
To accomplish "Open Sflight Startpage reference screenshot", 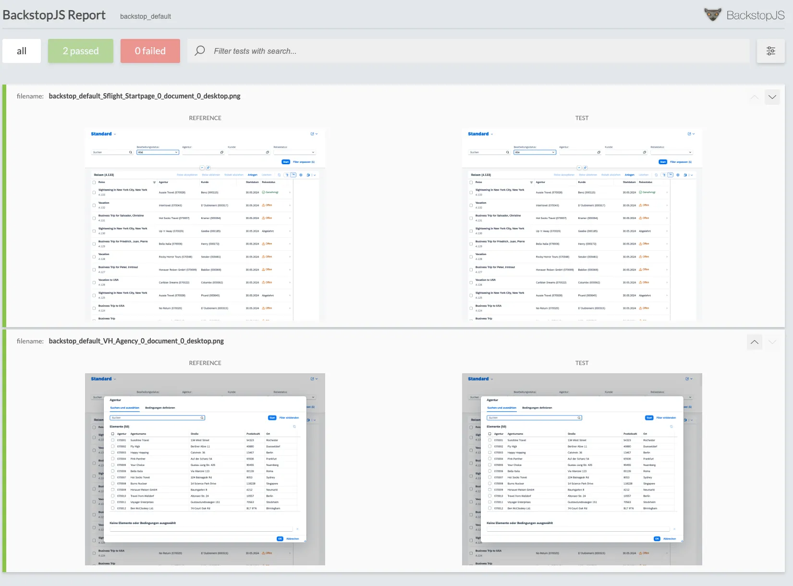I will pyautogui.click(x=205, y=225).
